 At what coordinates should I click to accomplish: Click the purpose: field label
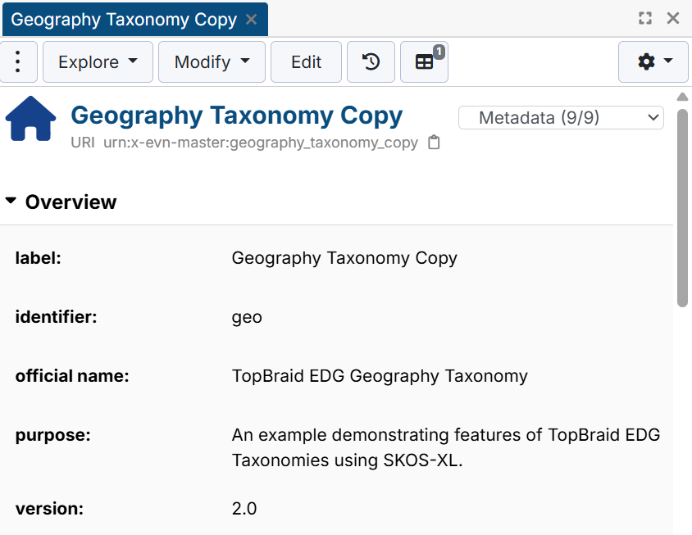point(53,436)
